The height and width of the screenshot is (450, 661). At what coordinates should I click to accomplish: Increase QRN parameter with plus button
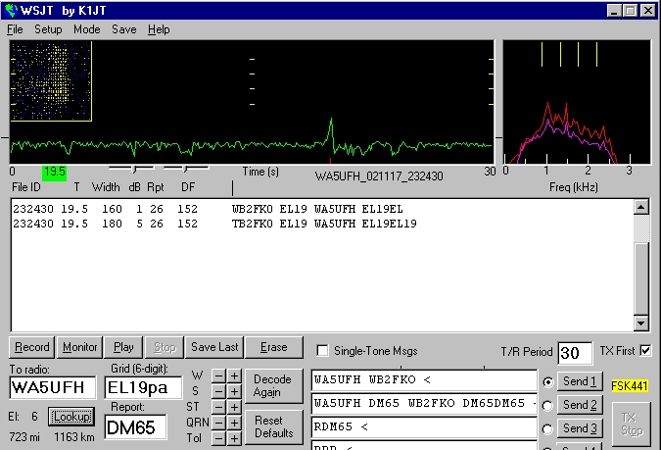click(234, 423)
